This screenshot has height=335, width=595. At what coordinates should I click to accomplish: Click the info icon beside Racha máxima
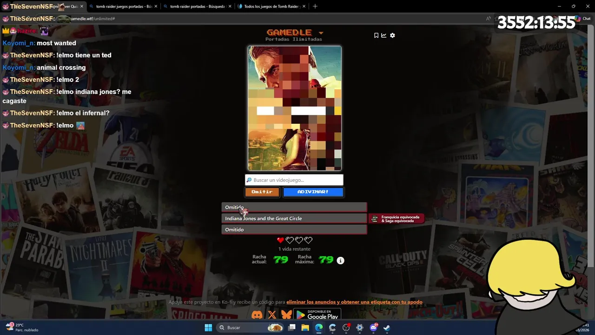(340, 261)
